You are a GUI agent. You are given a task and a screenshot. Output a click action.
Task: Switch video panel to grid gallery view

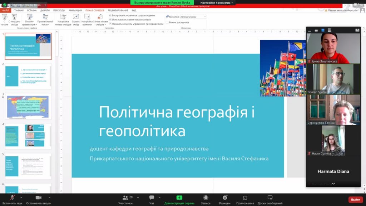(330, 30)
